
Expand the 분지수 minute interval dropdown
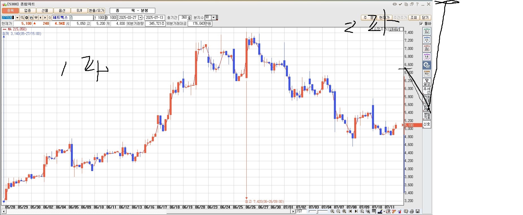click(x=213, y=17)
